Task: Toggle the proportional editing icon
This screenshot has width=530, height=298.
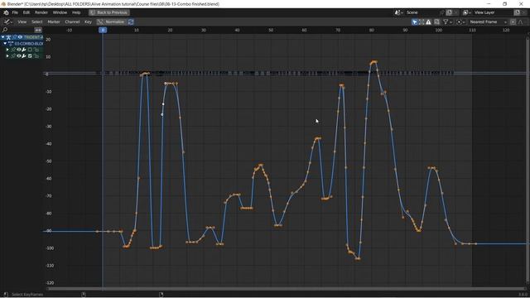Action: (x=513, y=22)
